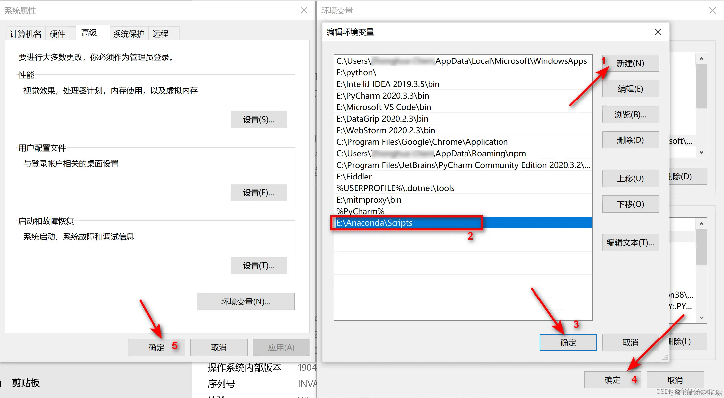
Task: Click the 编辑(E) button
Action: (x=630, y=89)
